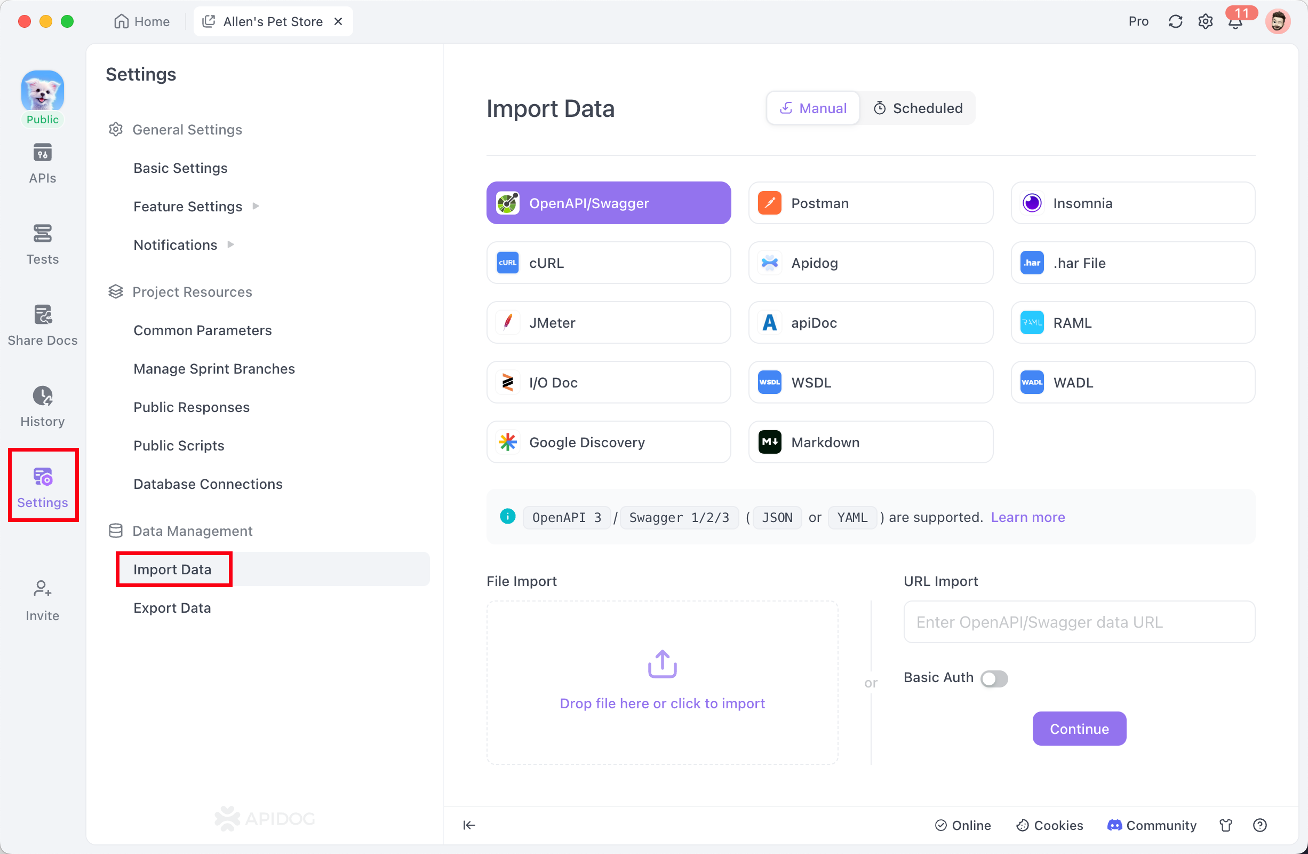Screen dimensions: 1308x854
Task: Collapse the settings sidebar arrow
Action: [469, 825]
